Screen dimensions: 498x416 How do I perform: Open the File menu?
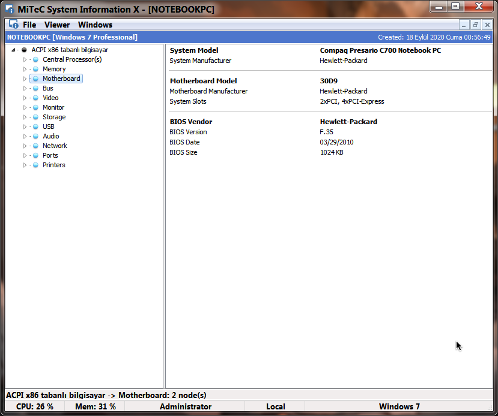pyautogui.click(x=29, y=25)
